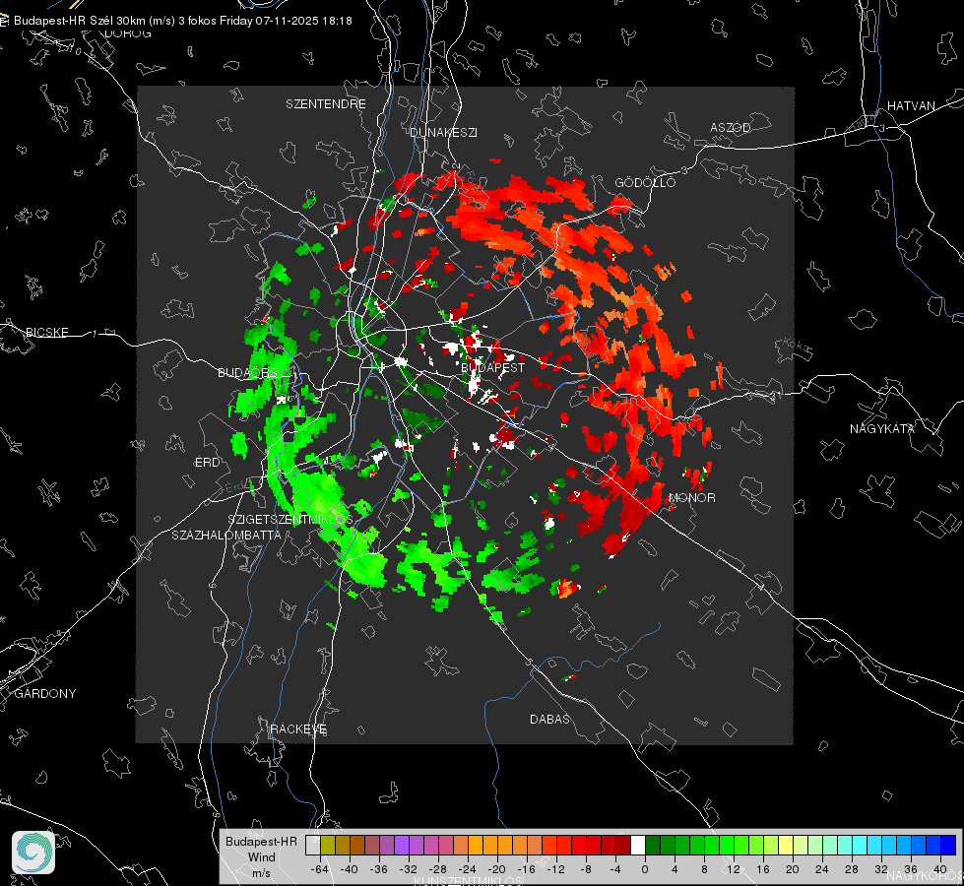The image size is (964, 886).
Task: Click the BUDAÖRS town label
Action: [x=248, y=373]
